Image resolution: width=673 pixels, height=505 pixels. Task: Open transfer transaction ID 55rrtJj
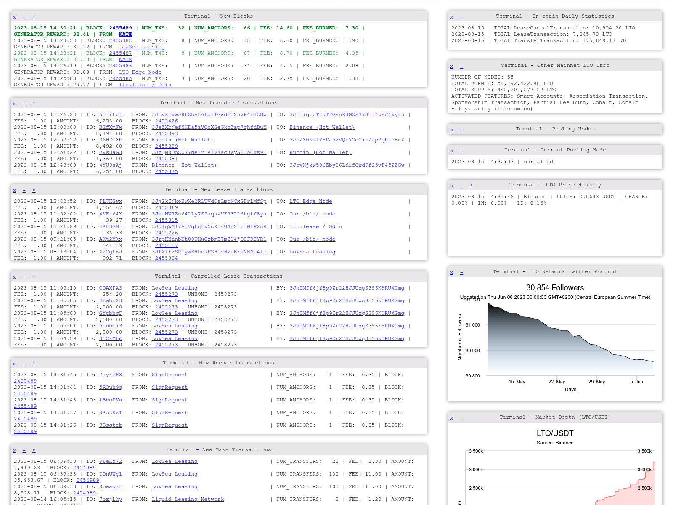111,114
